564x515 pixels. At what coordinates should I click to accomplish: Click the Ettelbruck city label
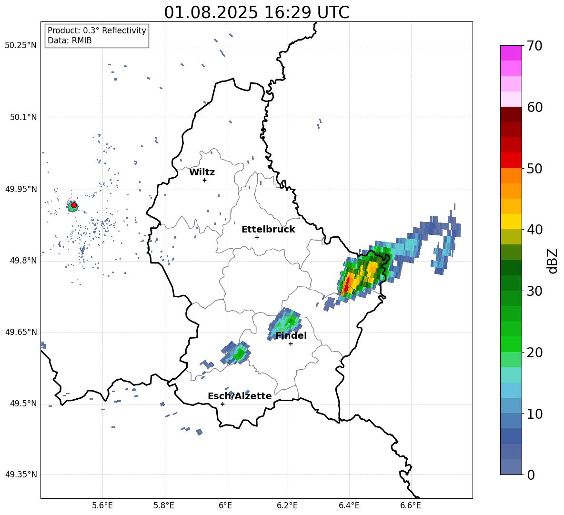point(268,230)
